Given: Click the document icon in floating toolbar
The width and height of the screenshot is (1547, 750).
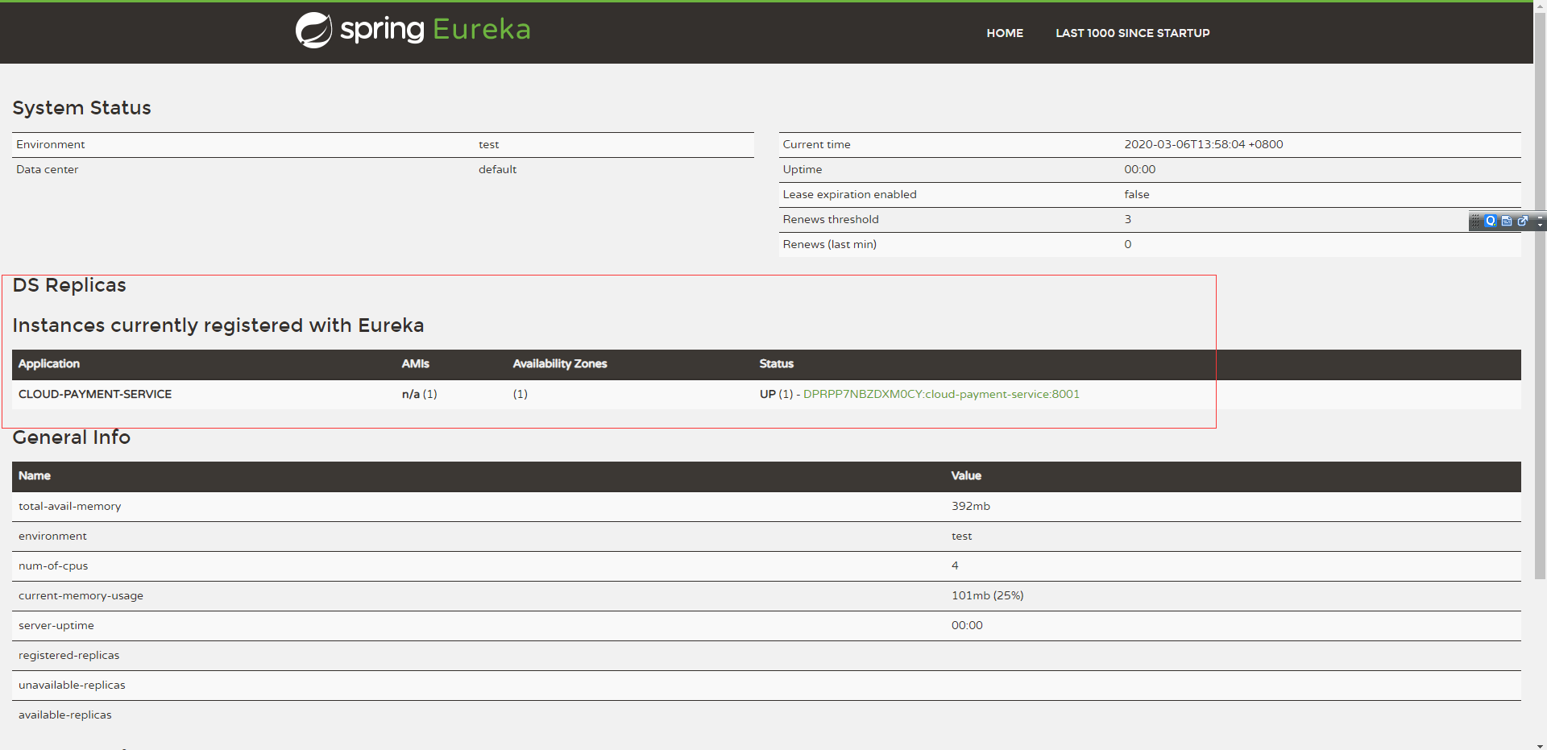Looking at the screenshot, I should (1507, 221).
